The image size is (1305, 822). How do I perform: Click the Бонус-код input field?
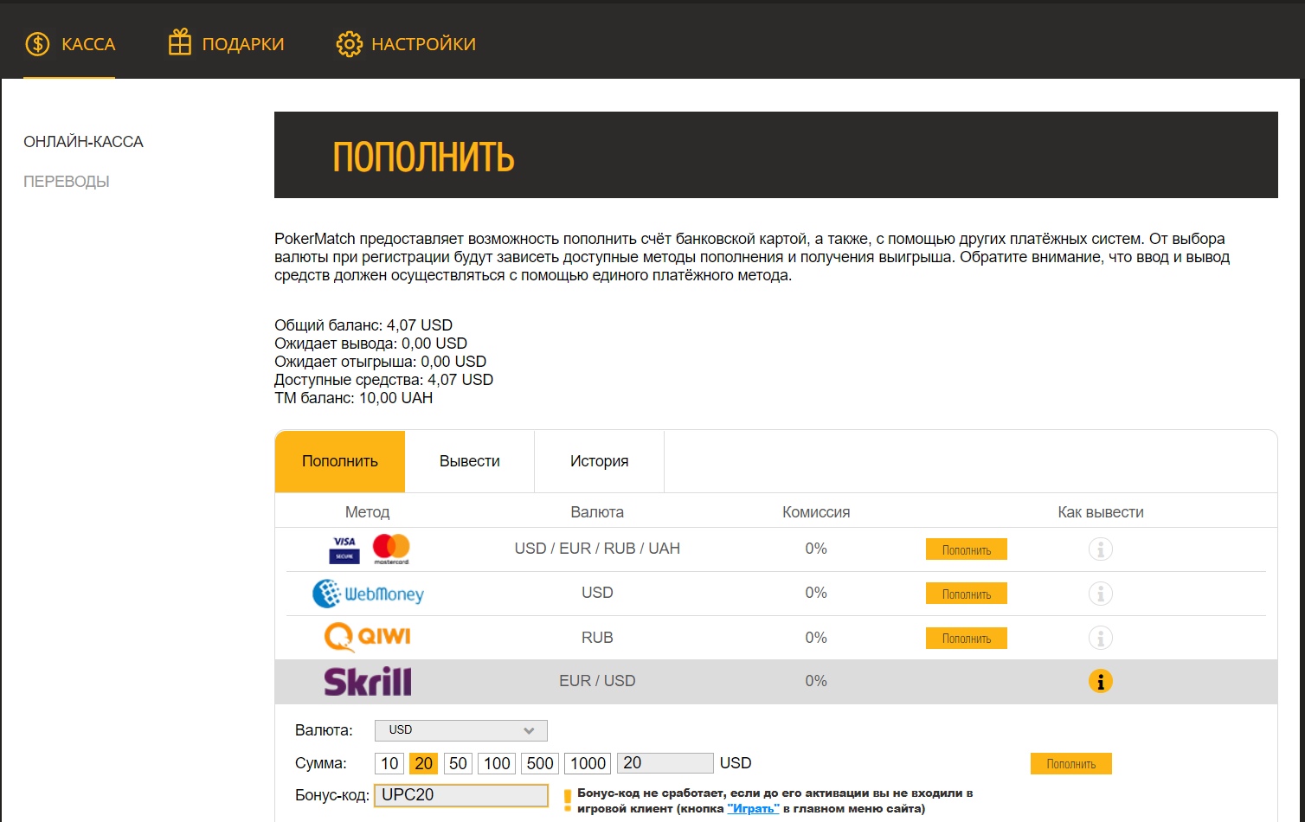[461, 795]
